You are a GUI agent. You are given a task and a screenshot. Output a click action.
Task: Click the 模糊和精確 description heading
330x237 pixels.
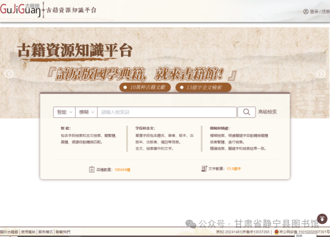click(x=220, y=128)
